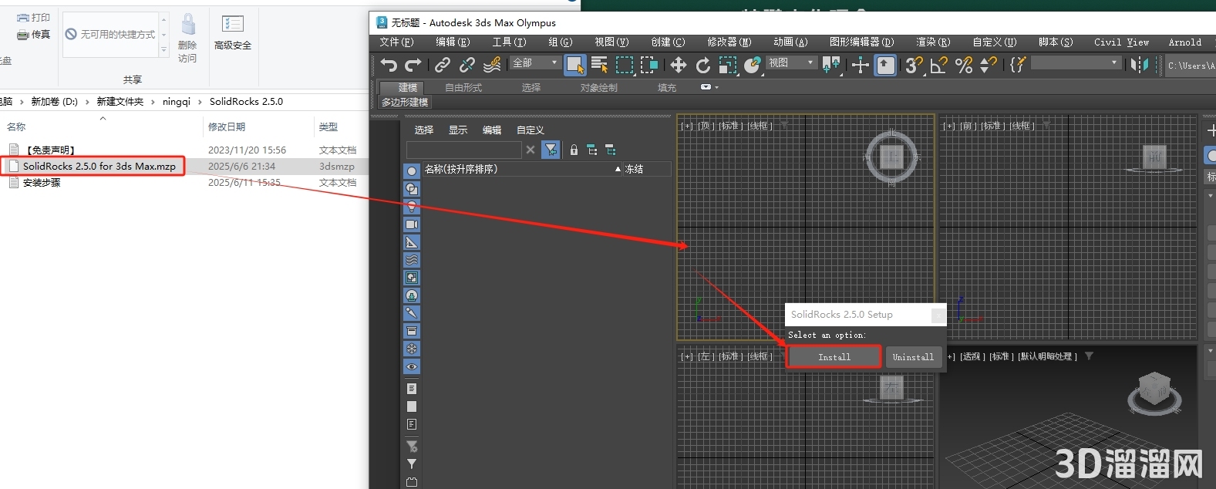Toggle display space warps filter icon
Screen dimensions: 1216x489
coord(412,260)
